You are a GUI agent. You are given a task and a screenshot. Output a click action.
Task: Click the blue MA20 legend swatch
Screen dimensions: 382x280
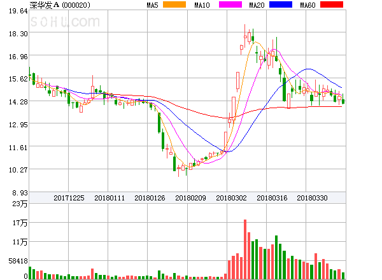pyautogui.click(x=281, y=4)
